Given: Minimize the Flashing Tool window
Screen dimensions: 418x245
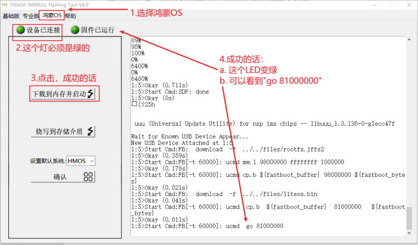Looking at the screenshot, I should click(375, 5).
